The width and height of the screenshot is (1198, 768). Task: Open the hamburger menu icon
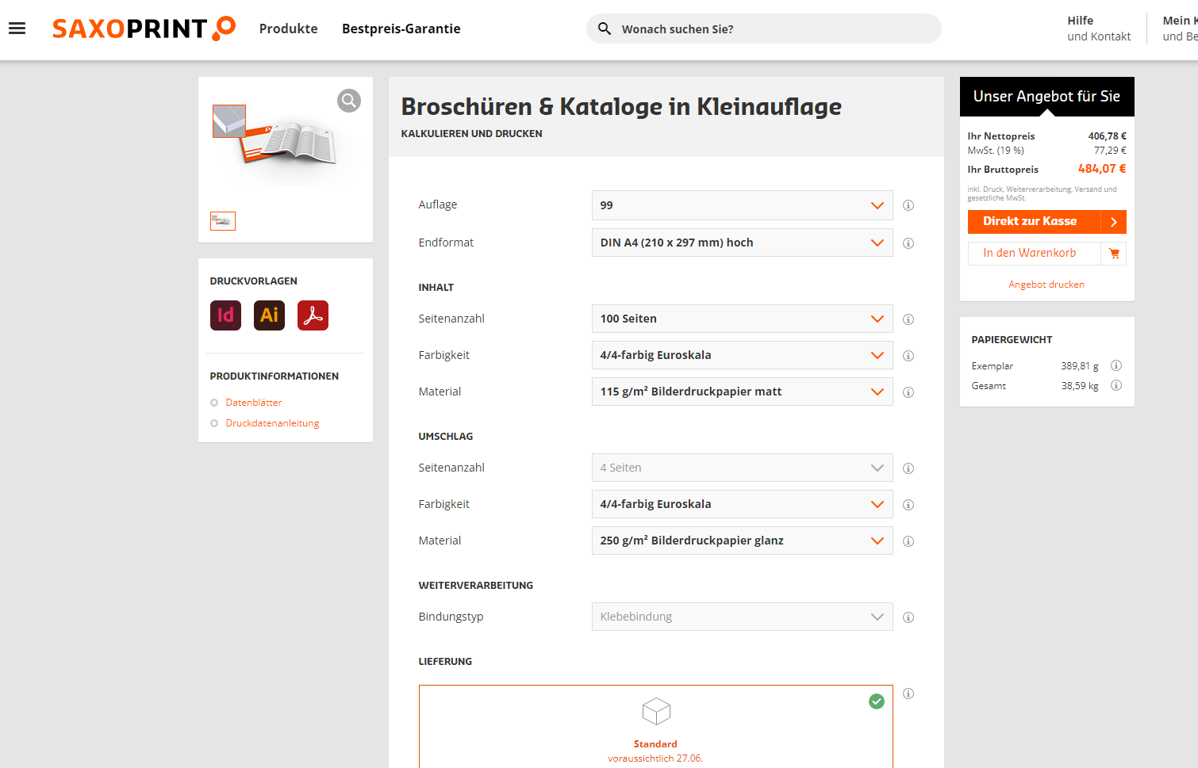[17, 29]
